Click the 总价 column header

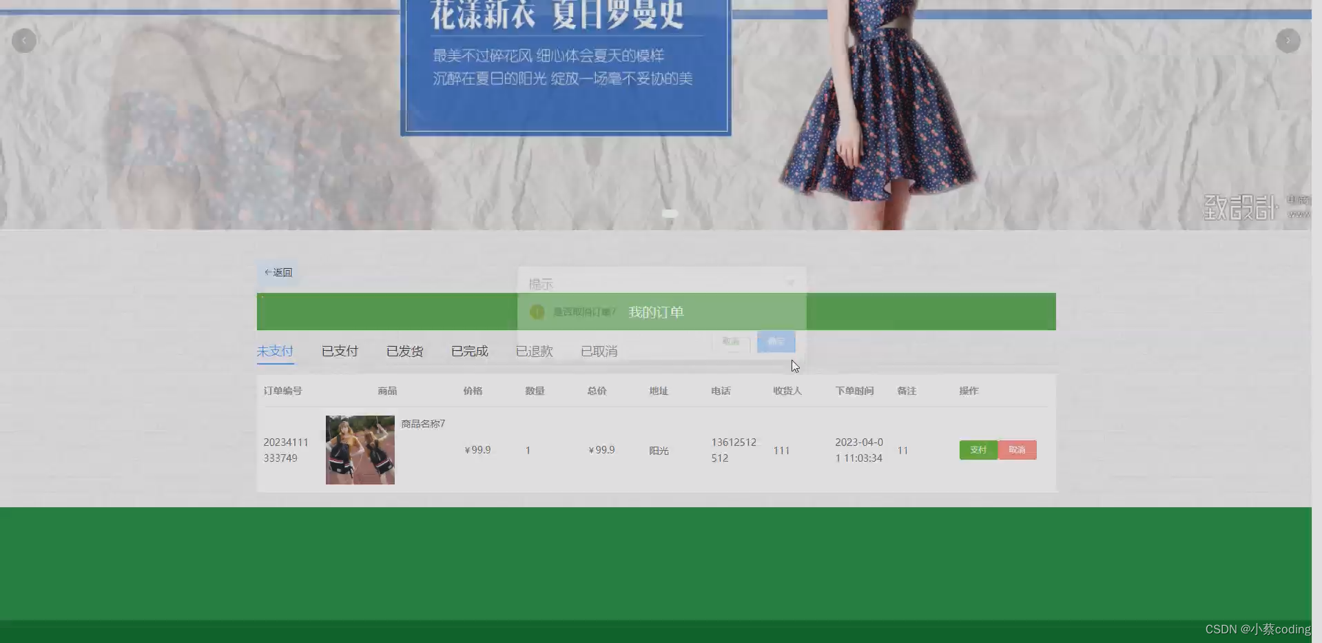[x=597, y=391]
